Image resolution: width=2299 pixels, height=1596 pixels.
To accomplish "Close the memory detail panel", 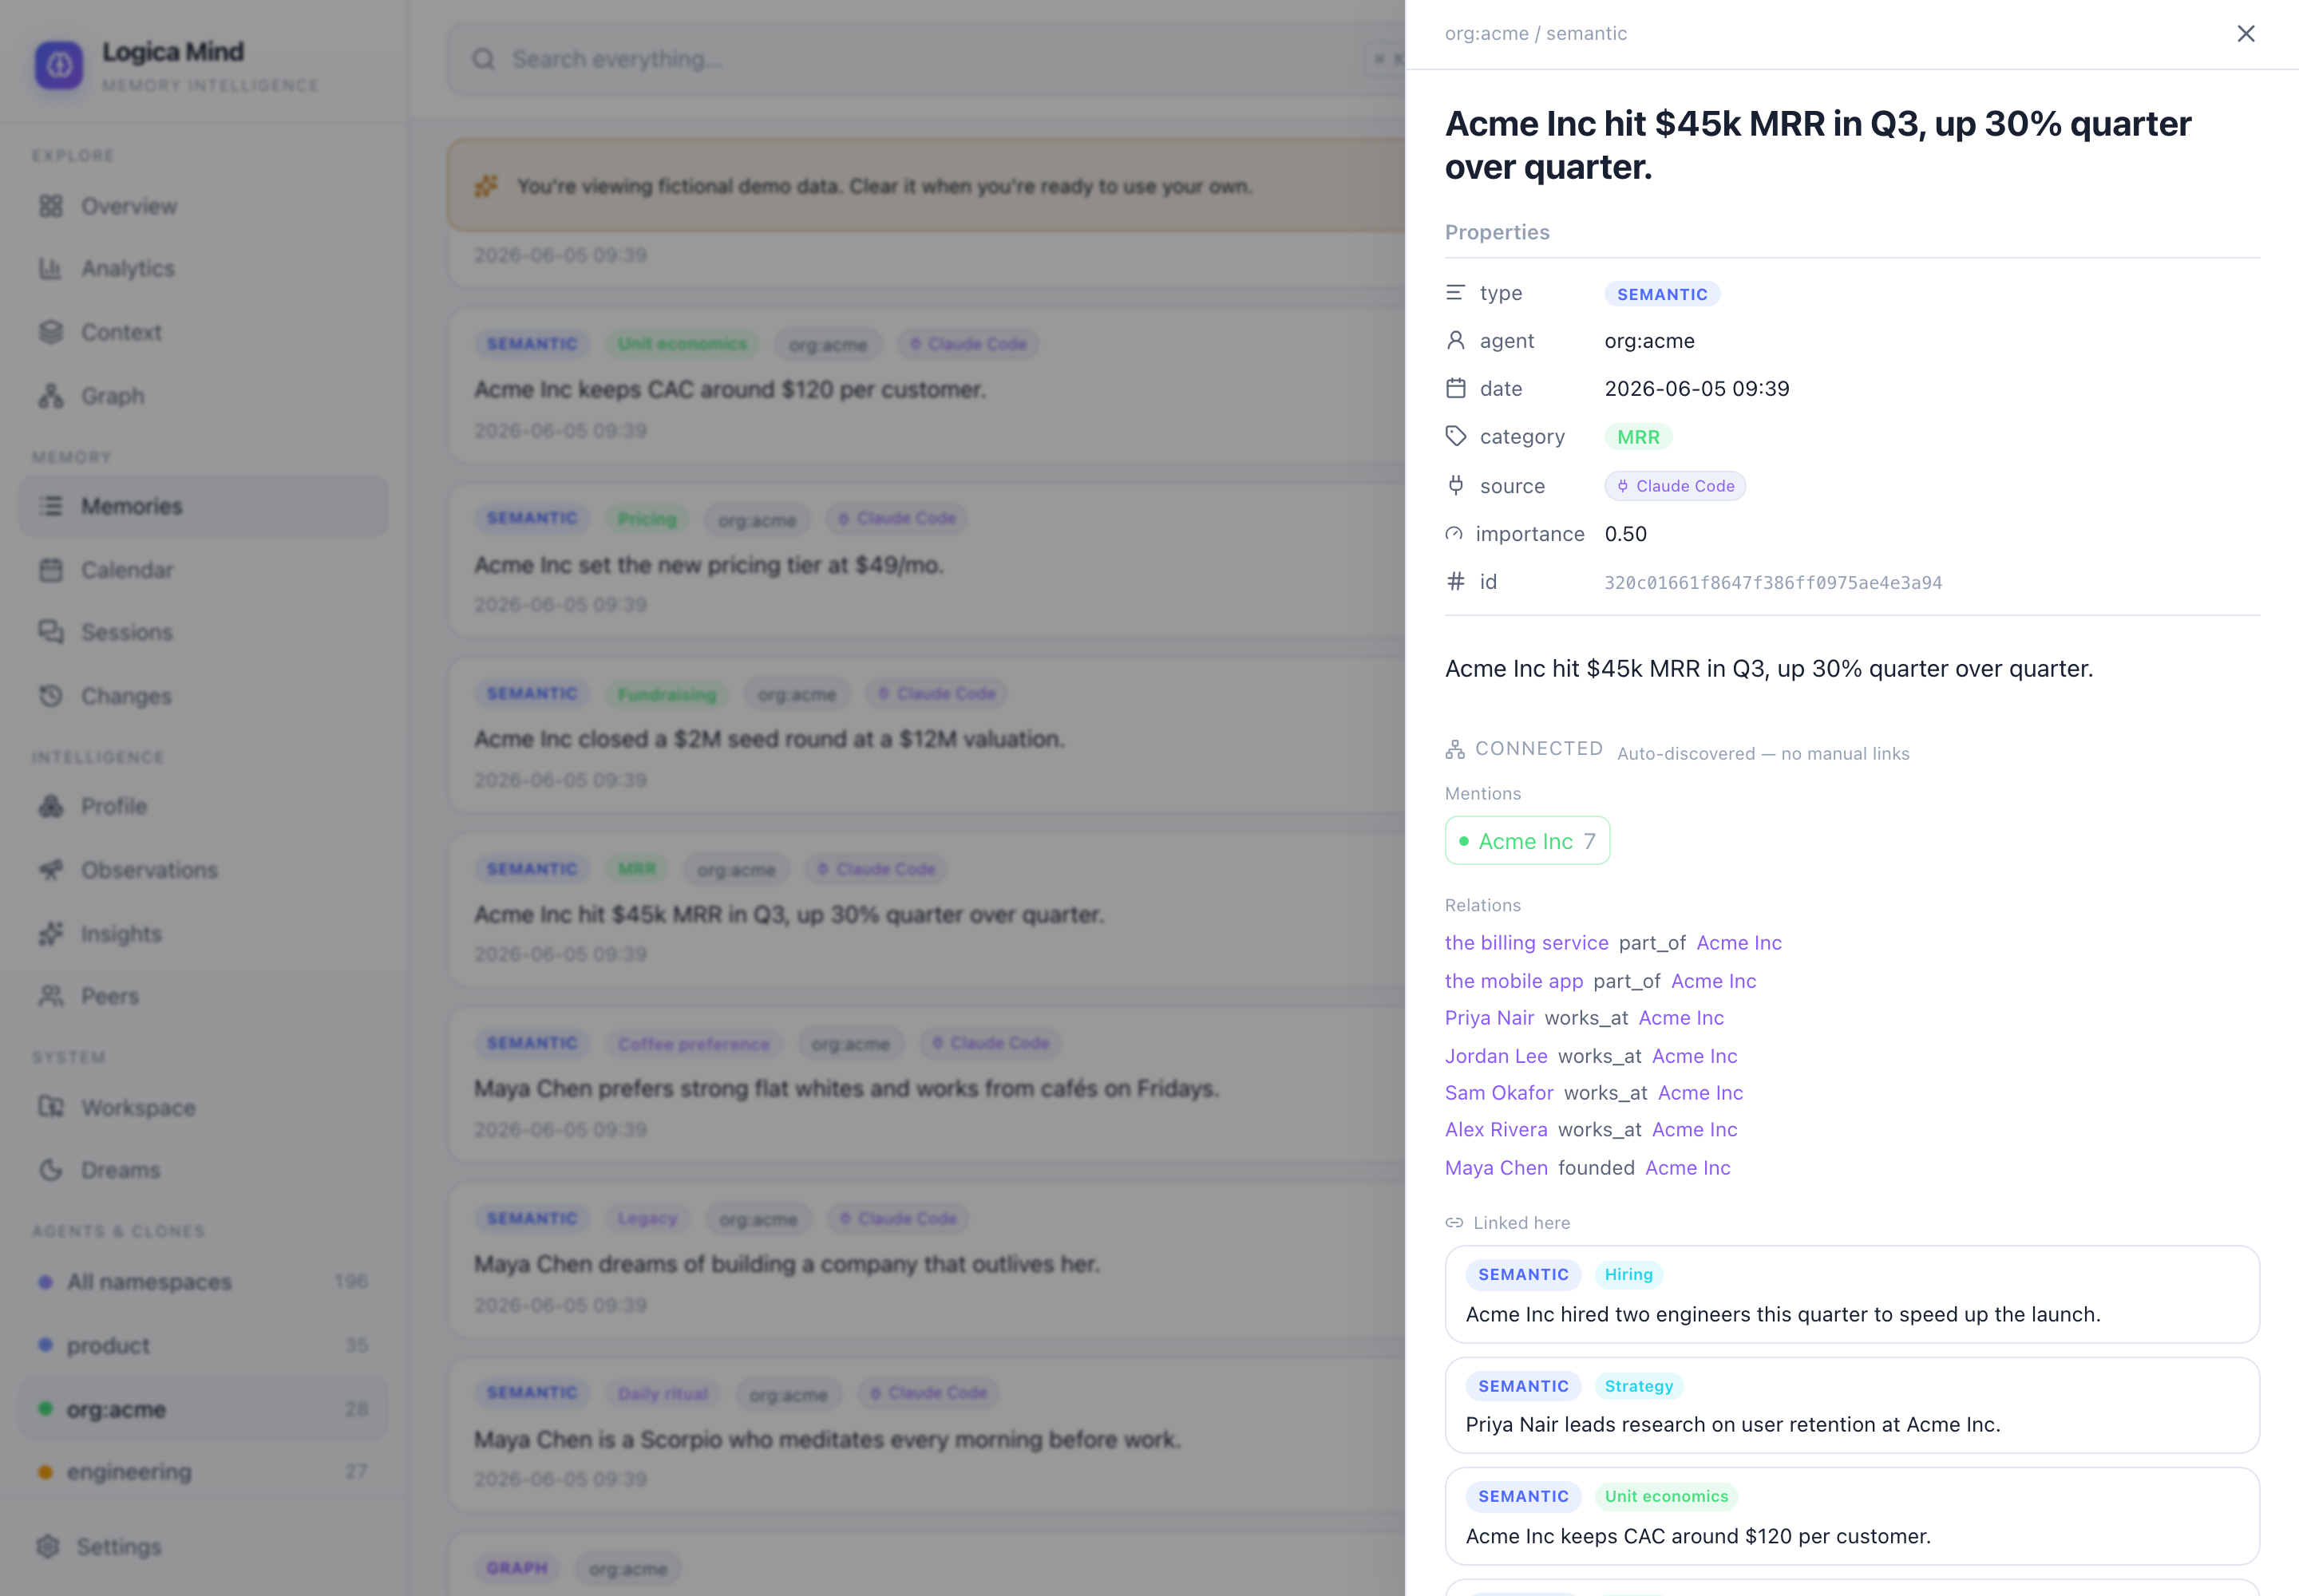I will click(2245, 34).
